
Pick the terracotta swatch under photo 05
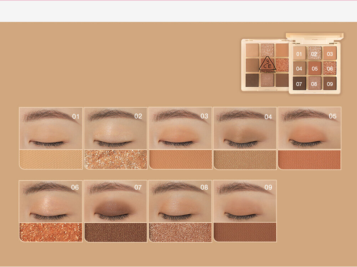point(310,160)
